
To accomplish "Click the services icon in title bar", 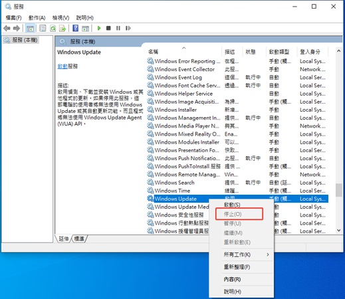I will tap(8, 7).
